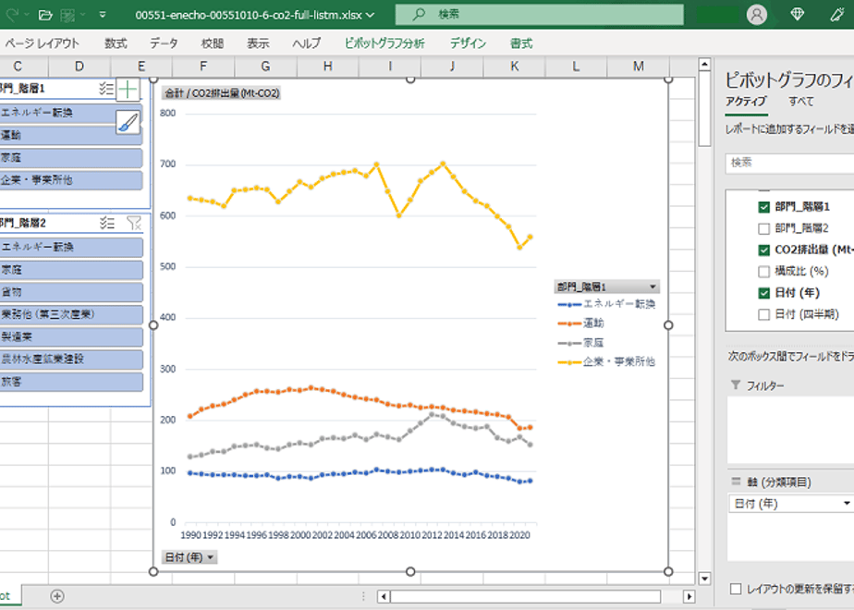
Task: Select 運輸 in the 部門_階層1 slicer
Action: tap(71, 135)
